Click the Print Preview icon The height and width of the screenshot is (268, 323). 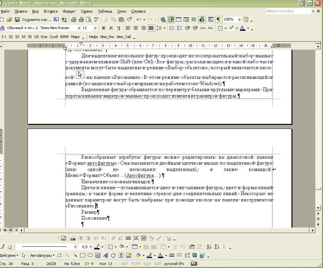(x=89, y=20)
